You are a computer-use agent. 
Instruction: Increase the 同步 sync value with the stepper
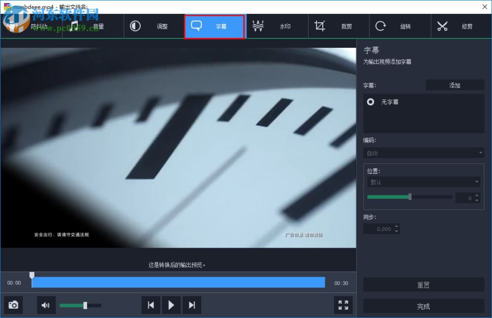[x=397, y=226]
